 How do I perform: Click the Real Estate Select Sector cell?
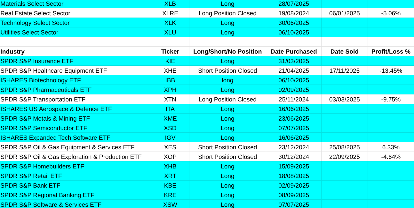coord(35,13)
